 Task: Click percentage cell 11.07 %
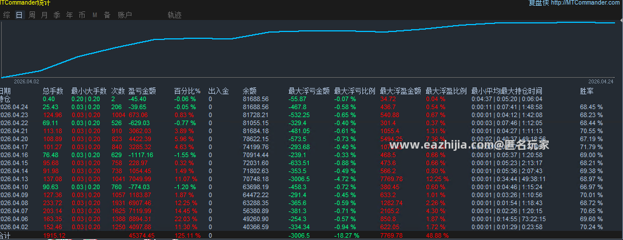186,179
